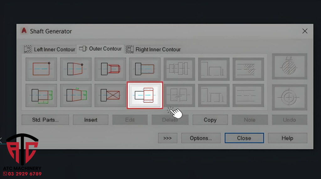Screen dimensions: 321x179
Task: Open the hatched circular cross-section icon
Action: point(289,66)
